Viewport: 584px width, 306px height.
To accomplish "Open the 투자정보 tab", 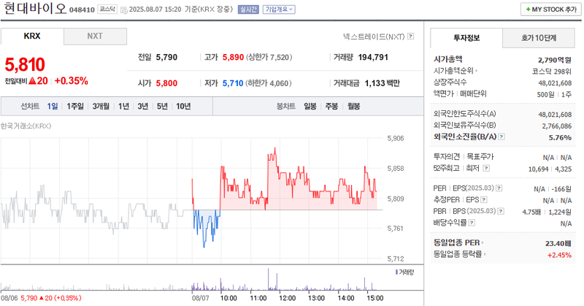I will coord(466,38).
